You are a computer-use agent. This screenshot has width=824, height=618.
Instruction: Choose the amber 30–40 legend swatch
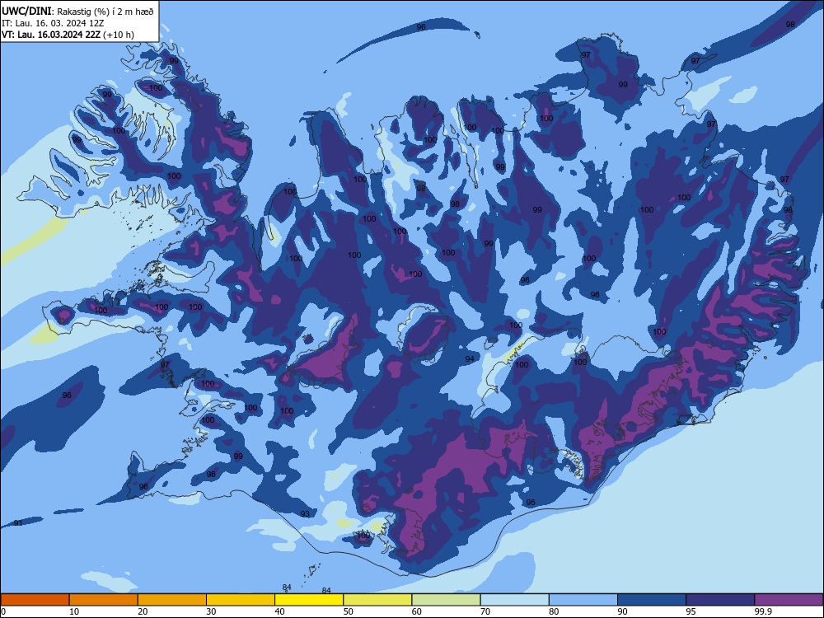tap(241, 600)
